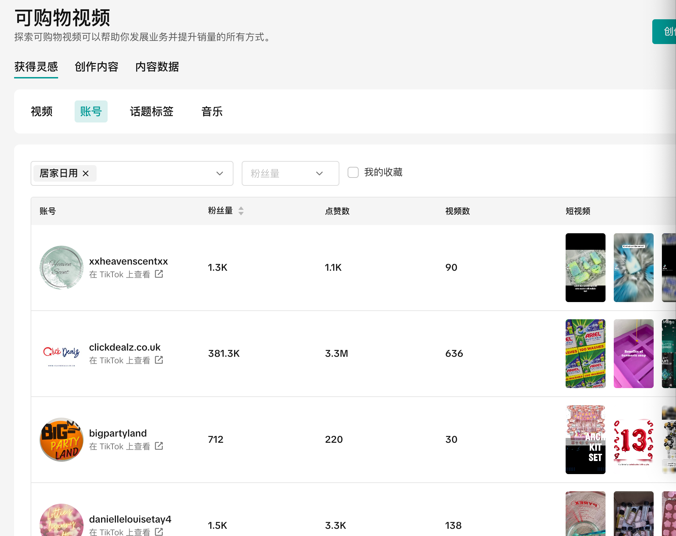Expand the category dropdown chevron
This screenshot has width=676, height=536.
219,173
